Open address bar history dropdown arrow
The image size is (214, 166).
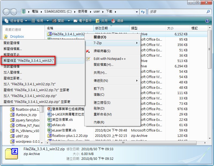pos(137,12)
